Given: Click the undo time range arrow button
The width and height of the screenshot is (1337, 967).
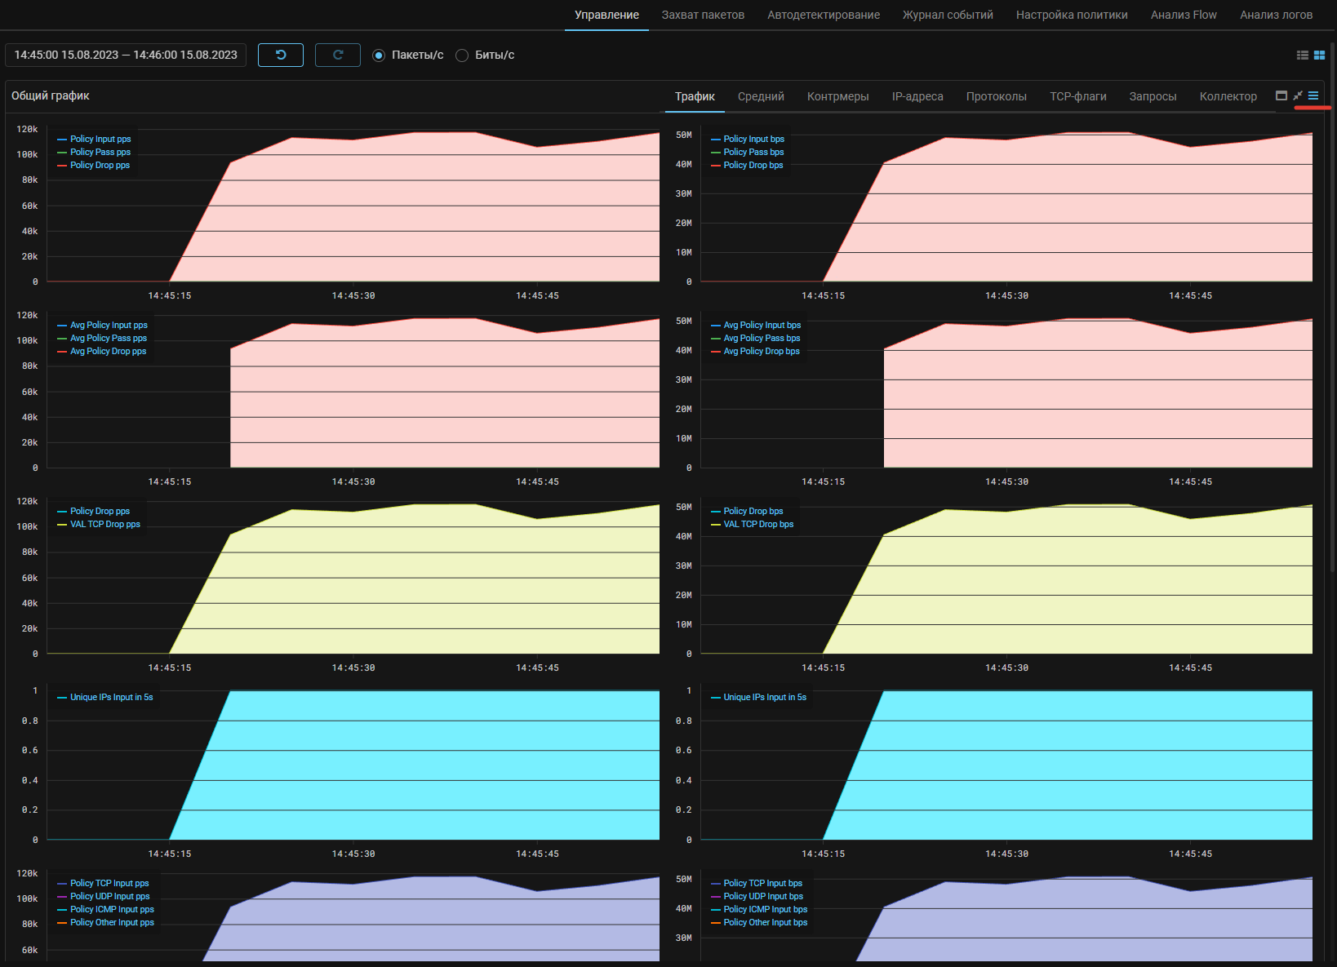Looking at the screenshot, I should [x=281, y=55].
